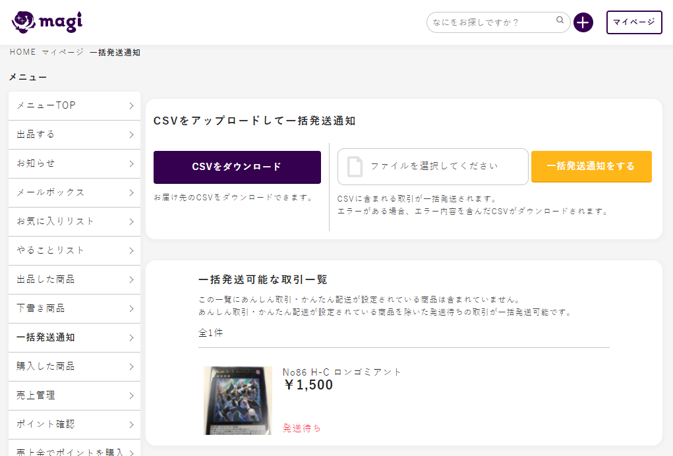Screen dimensions: 673x456
Task: Click the chevron beside メニューTOP
Action: pyautogui.click(x=131, y=106)
